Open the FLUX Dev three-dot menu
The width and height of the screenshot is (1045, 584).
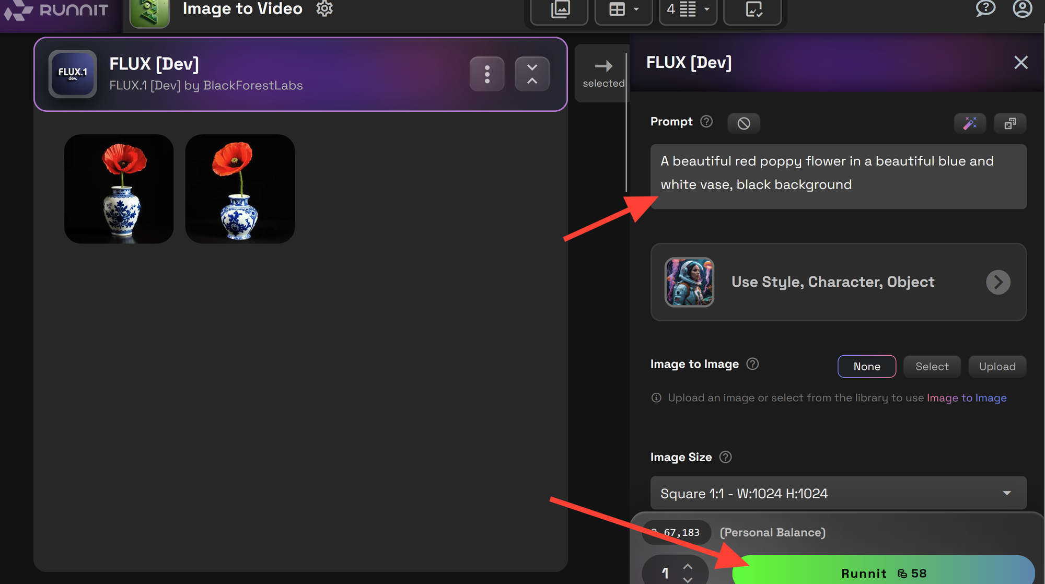click(487, 74)
